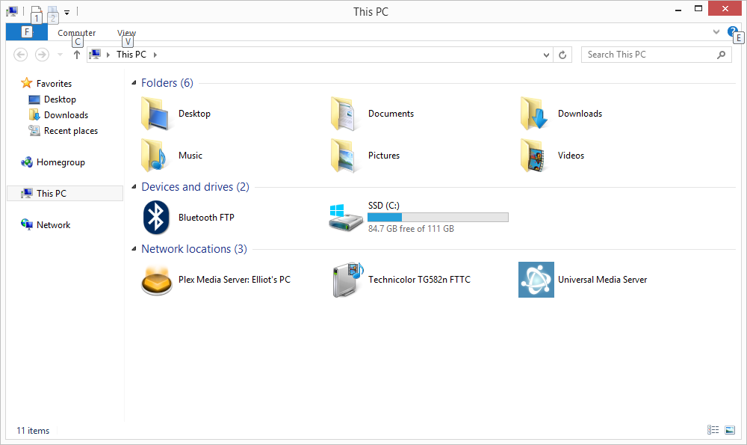
Task: Expand the ribbon with the chevron
Action: tap(716, 32)
